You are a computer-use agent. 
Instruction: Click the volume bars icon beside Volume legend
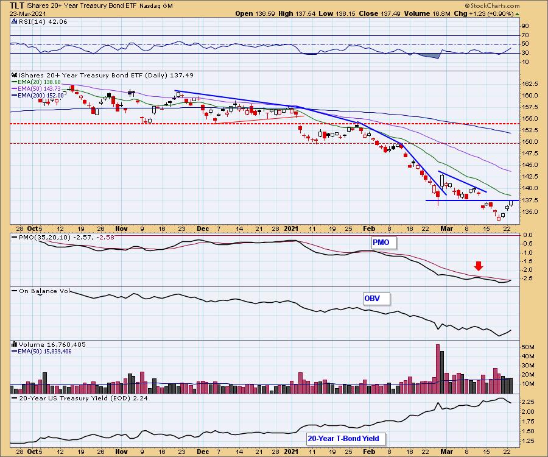click(15, 344)
